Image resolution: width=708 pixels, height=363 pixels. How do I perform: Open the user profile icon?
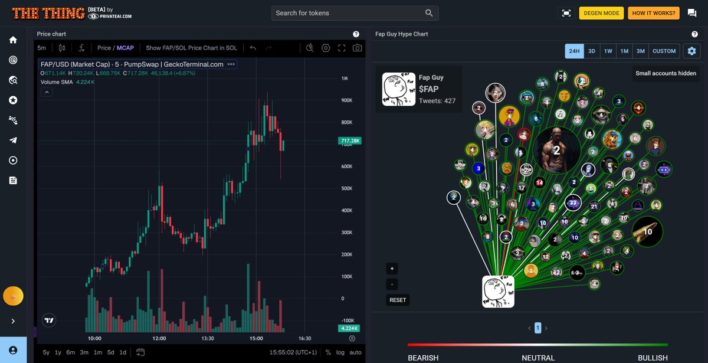pos(13,350)
